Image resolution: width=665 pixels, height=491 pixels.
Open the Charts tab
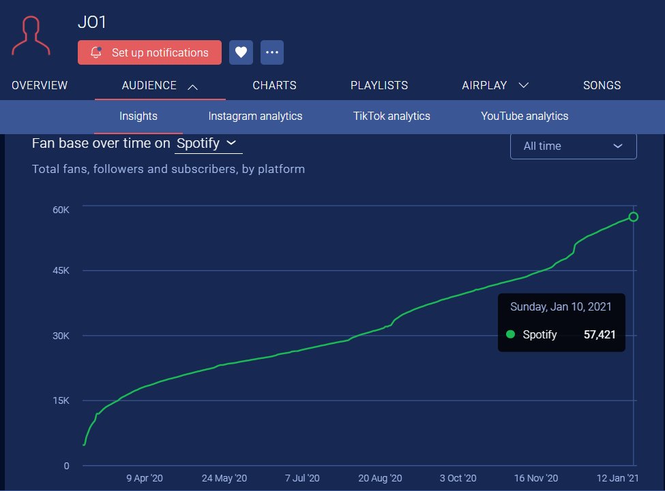[x=274, y=86]
